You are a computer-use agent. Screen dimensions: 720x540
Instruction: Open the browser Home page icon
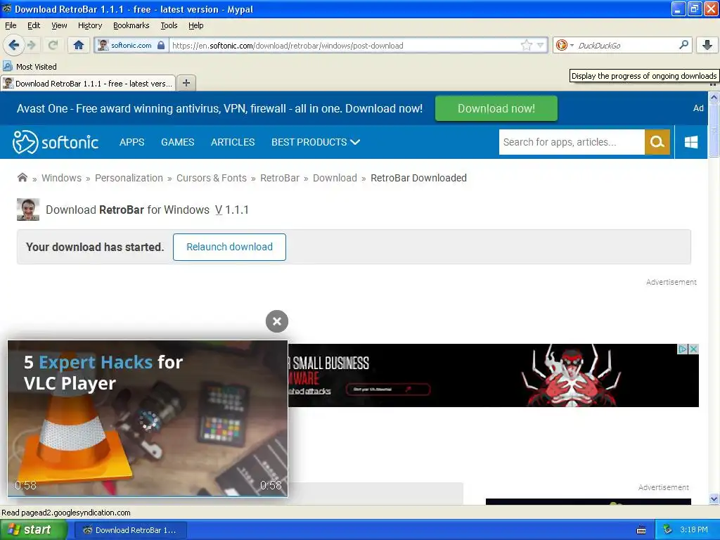pos(79,45)
